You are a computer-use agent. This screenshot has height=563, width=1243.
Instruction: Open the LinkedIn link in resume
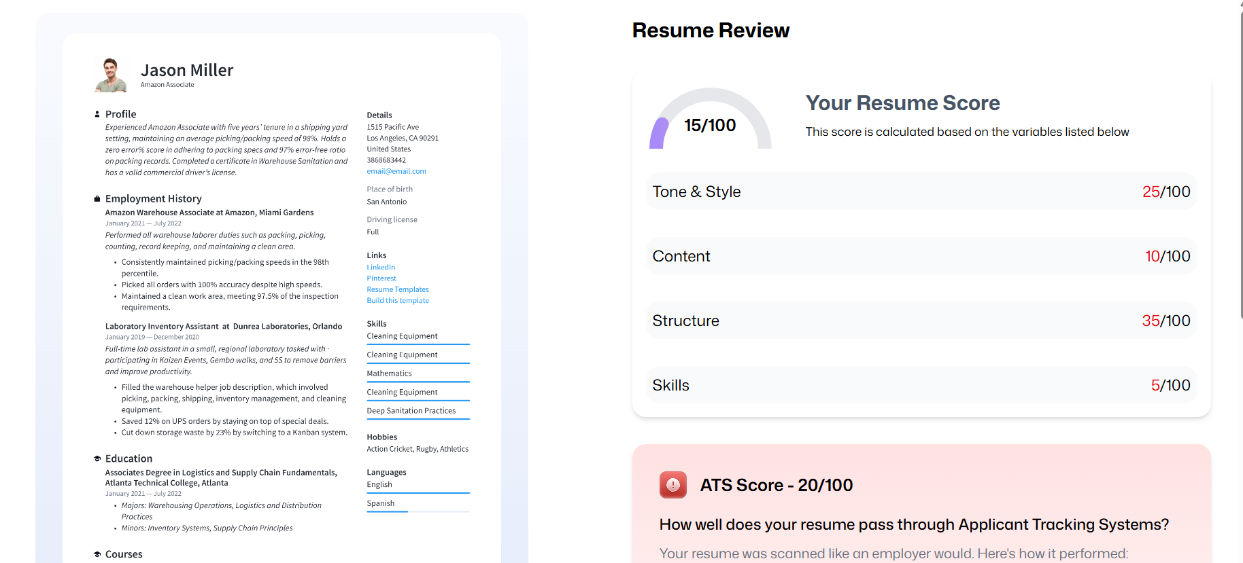click(x=381, y=268)
